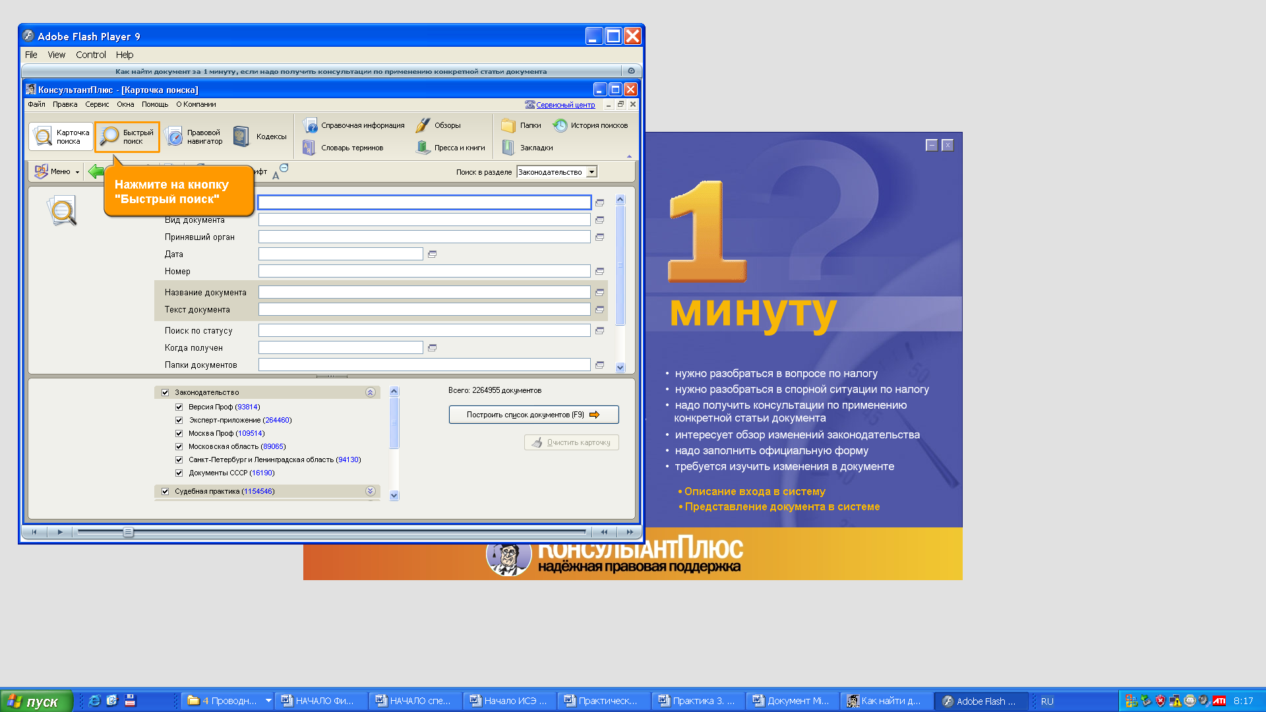Uncheck Законодательство checkbox
1266x712 pixels.
[165, 392]
